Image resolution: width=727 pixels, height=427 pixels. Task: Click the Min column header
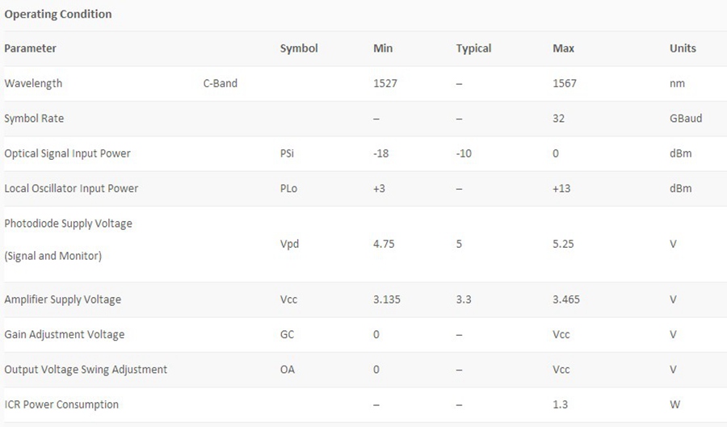tap(383, 48)
